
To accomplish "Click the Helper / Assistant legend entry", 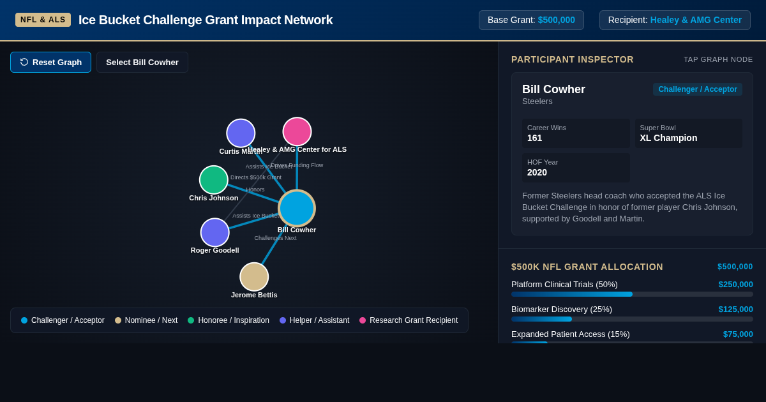I will pos(314,320).
